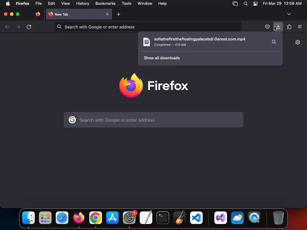Open the Edit menu
The width and height of the screenshot is (307, 230).
52,3
